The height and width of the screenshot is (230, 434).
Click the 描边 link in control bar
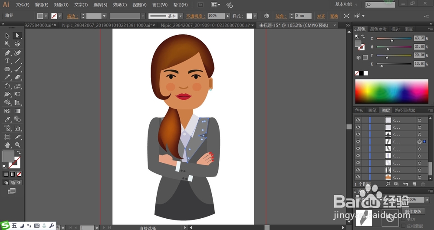[72, 16]
